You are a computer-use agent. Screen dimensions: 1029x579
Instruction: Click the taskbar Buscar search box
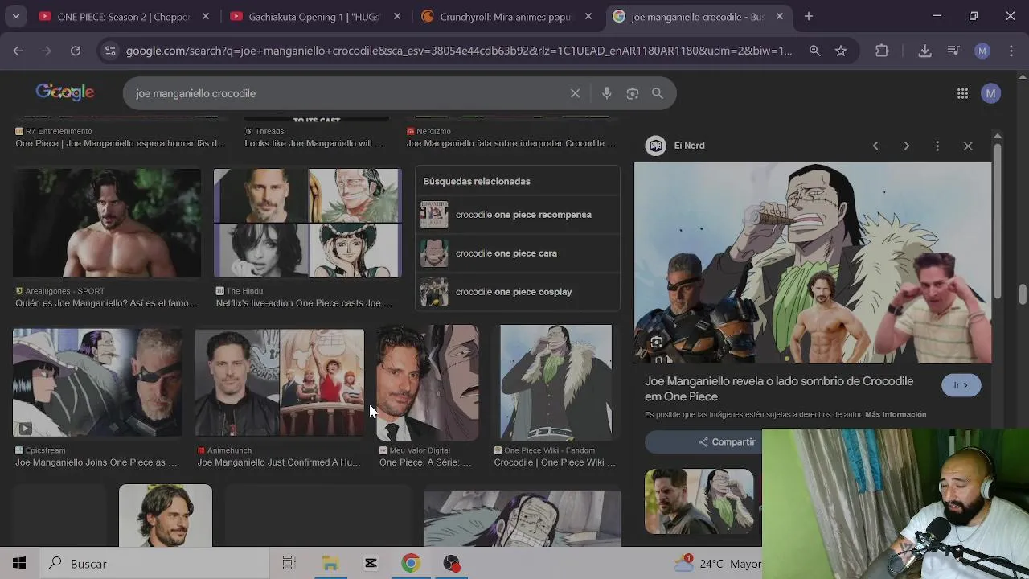pyautogui.click(x=153, y=564)
